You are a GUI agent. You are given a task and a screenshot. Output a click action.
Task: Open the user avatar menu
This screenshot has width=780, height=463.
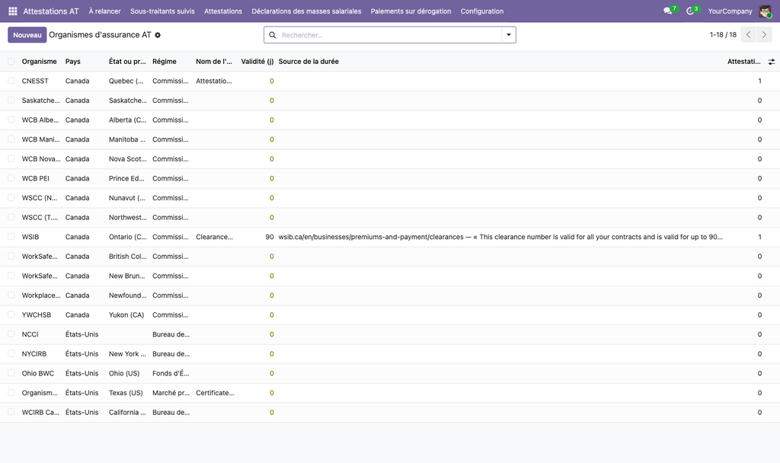click(765, 11)
